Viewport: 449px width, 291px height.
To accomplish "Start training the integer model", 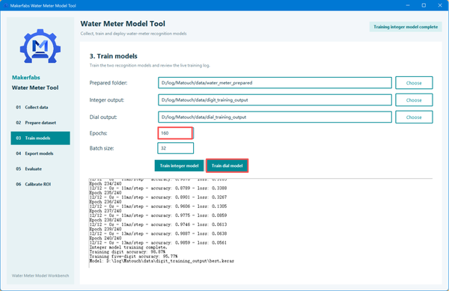I will (179, 165).
